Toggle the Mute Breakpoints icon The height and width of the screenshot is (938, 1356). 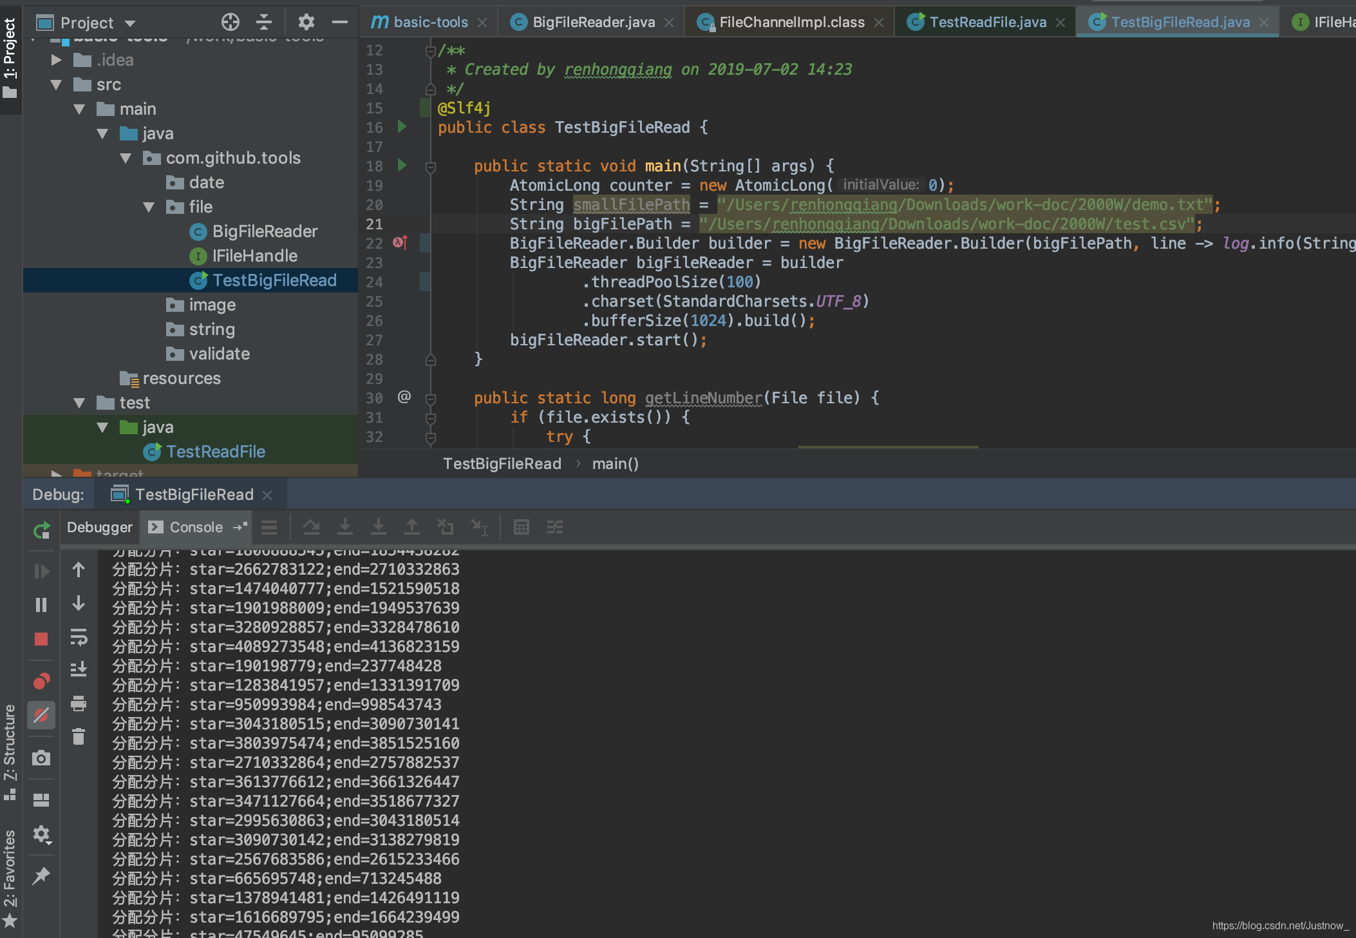pos(41,715)
